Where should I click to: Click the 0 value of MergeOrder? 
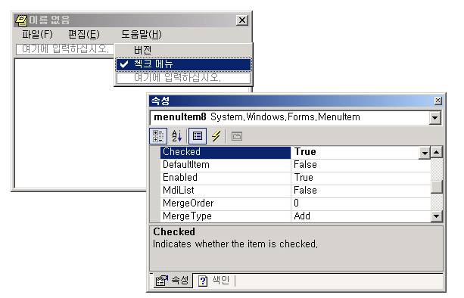coord(296,203)
